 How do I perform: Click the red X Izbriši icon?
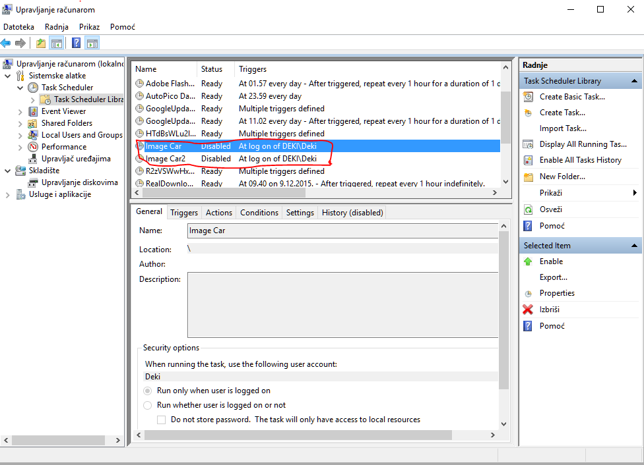pos(528,310)
